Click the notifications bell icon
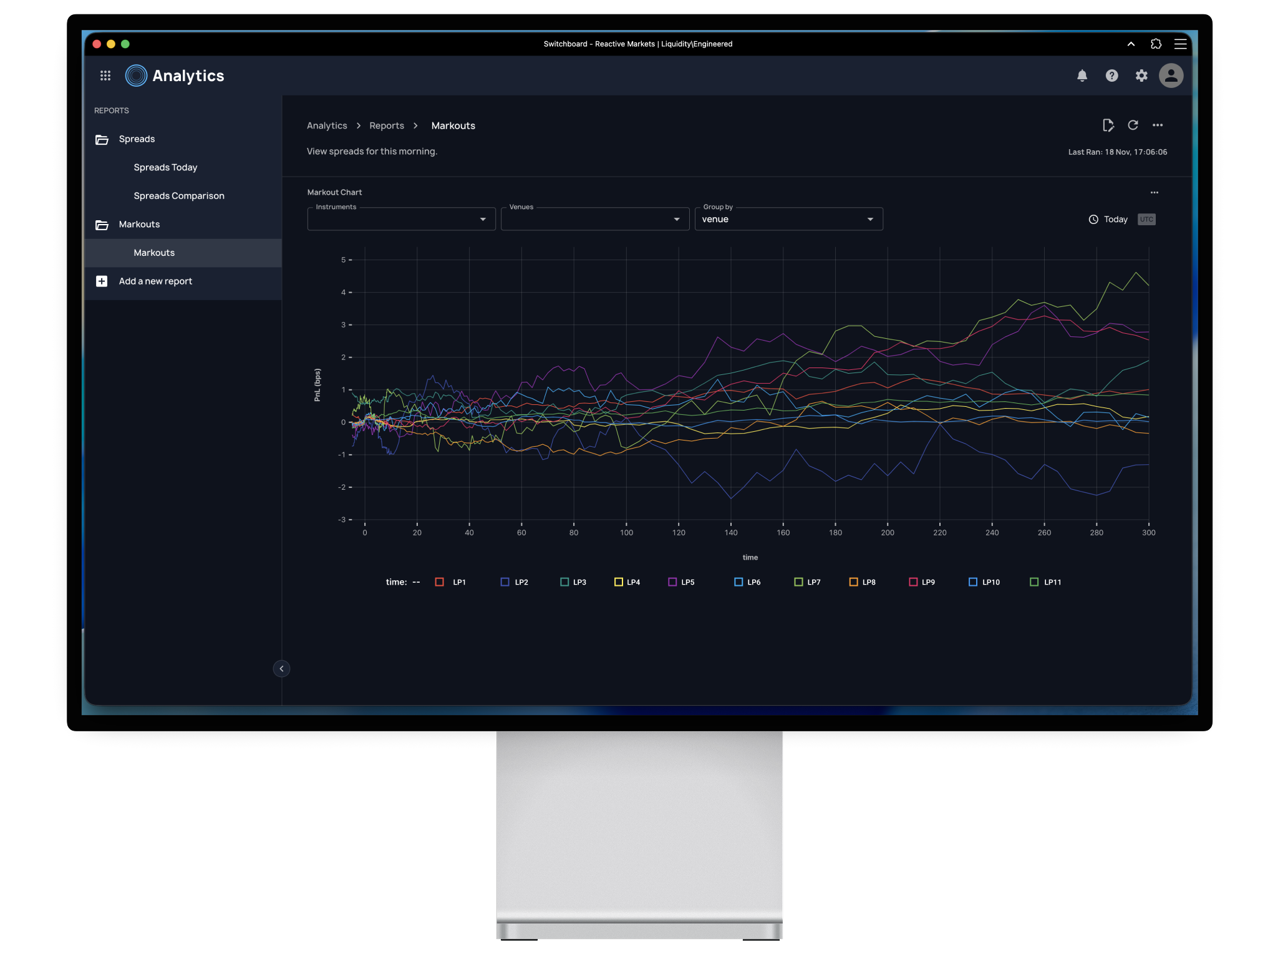1283x964 pixels. coord(1082,75)
